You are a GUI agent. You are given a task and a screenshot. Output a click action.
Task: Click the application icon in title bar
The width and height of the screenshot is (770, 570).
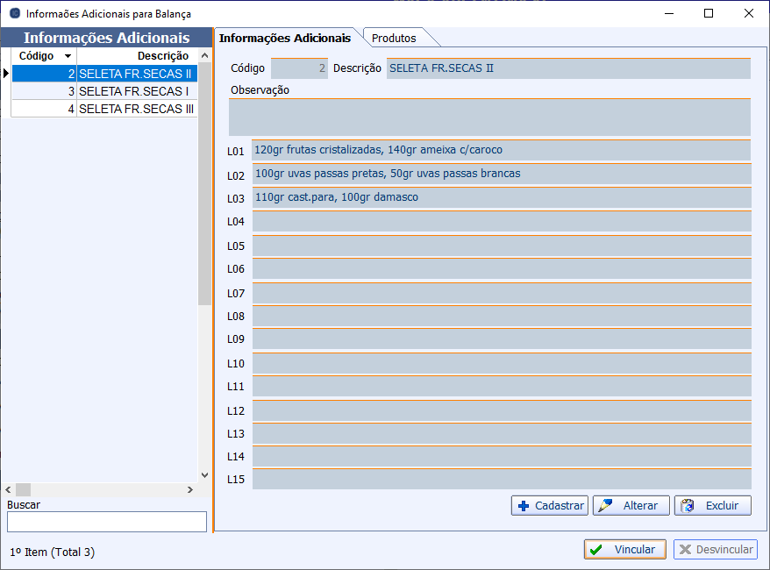pyautogui.click(x=14, y=14)
